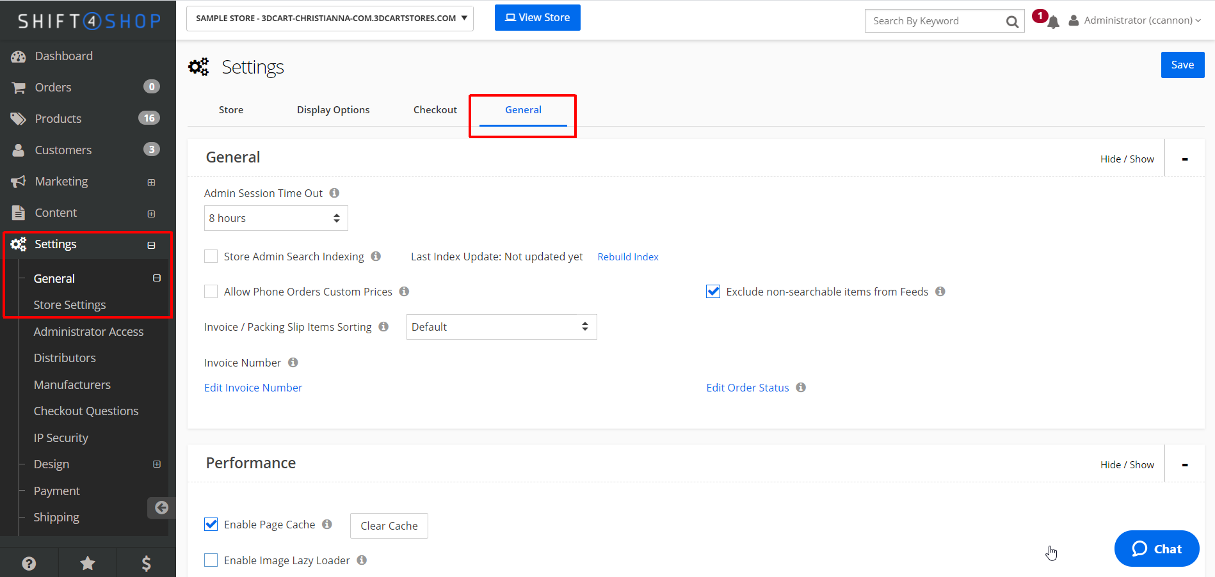The width and height of the screenshot is (1215, 577).
Task: Open the notifications bell icon
Action: [x=1053, y=22]
